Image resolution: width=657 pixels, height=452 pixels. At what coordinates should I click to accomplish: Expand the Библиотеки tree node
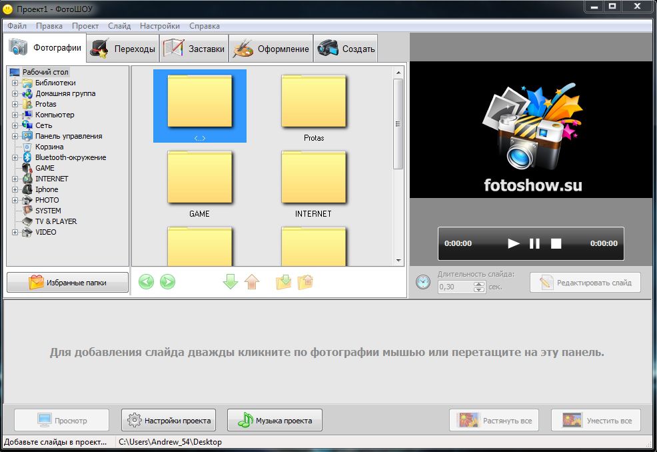coord(15,83)
